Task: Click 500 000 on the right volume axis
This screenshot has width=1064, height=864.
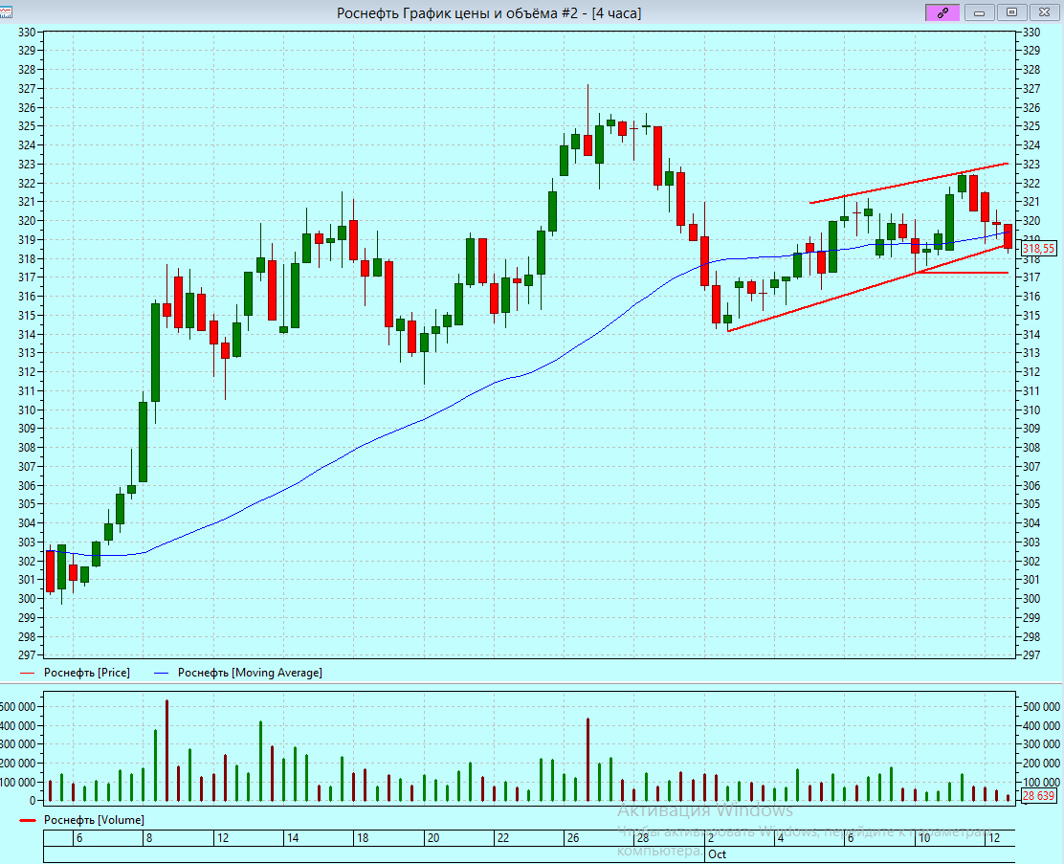Action: click(1041, 707)
